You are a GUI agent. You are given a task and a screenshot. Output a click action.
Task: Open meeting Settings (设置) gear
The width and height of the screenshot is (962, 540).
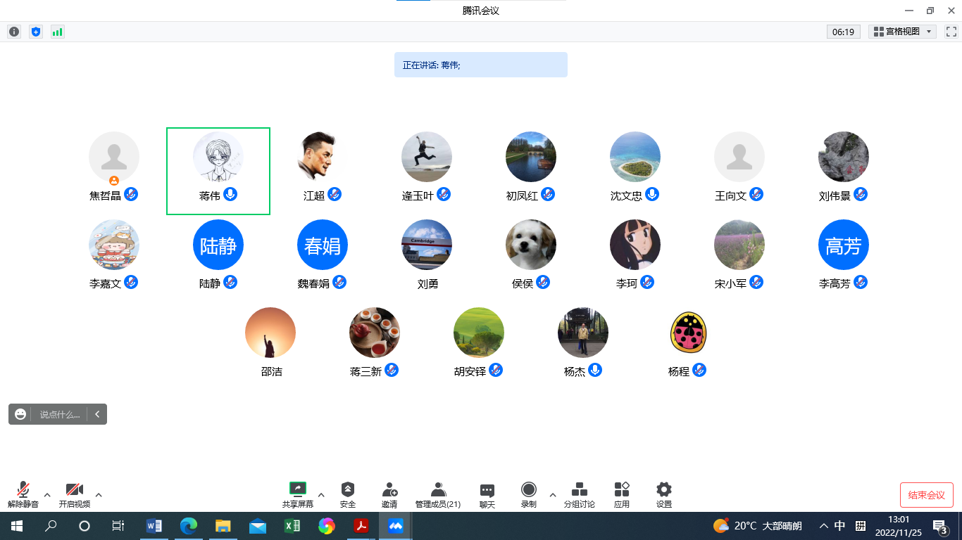click(x=663, y=490)
